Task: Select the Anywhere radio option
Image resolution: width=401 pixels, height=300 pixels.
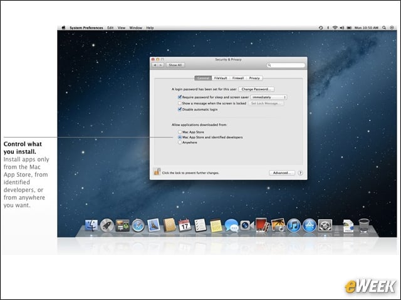Action: [180, 142]
